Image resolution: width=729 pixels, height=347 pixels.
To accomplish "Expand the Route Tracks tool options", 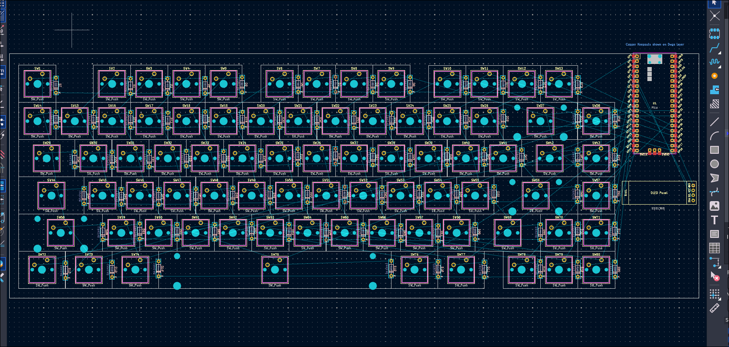I will (719, 53).
